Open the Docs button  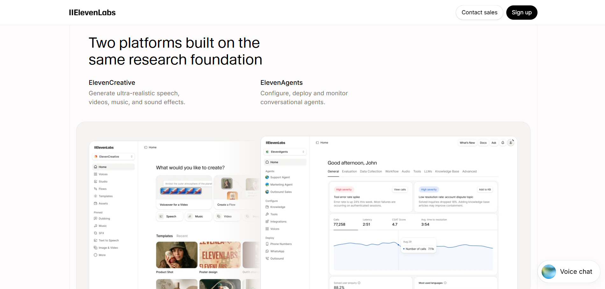[x=483, y=143]
